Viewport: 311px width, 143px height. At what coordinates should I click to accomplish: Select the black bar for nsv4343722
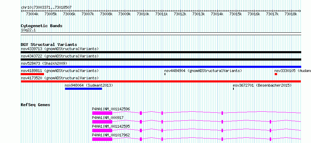(x=161, y=59)
